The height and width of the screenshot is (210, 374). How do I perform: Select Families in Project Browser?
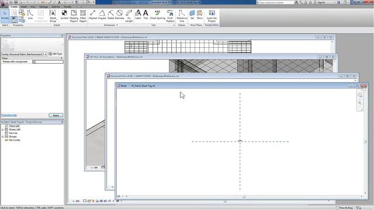tap(13, 133)
